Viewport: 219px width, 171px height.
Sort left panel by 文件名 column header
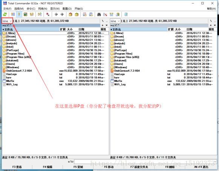pos(31,29)
